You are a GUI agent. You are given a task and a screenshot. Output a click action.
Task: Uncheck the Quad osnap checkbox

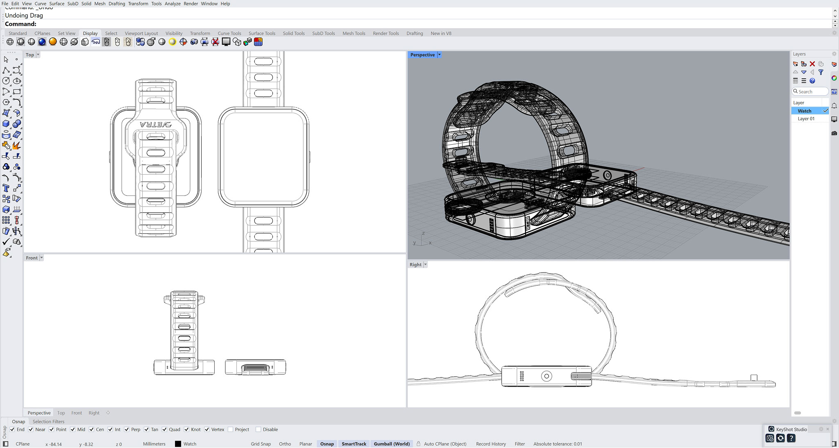point(164,430)
